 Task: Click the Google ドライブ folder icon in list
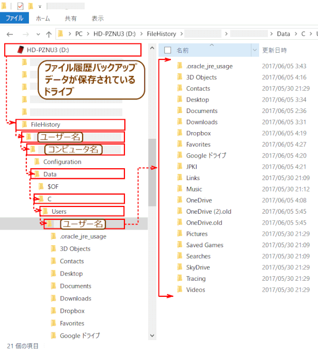tap(180, 155)
